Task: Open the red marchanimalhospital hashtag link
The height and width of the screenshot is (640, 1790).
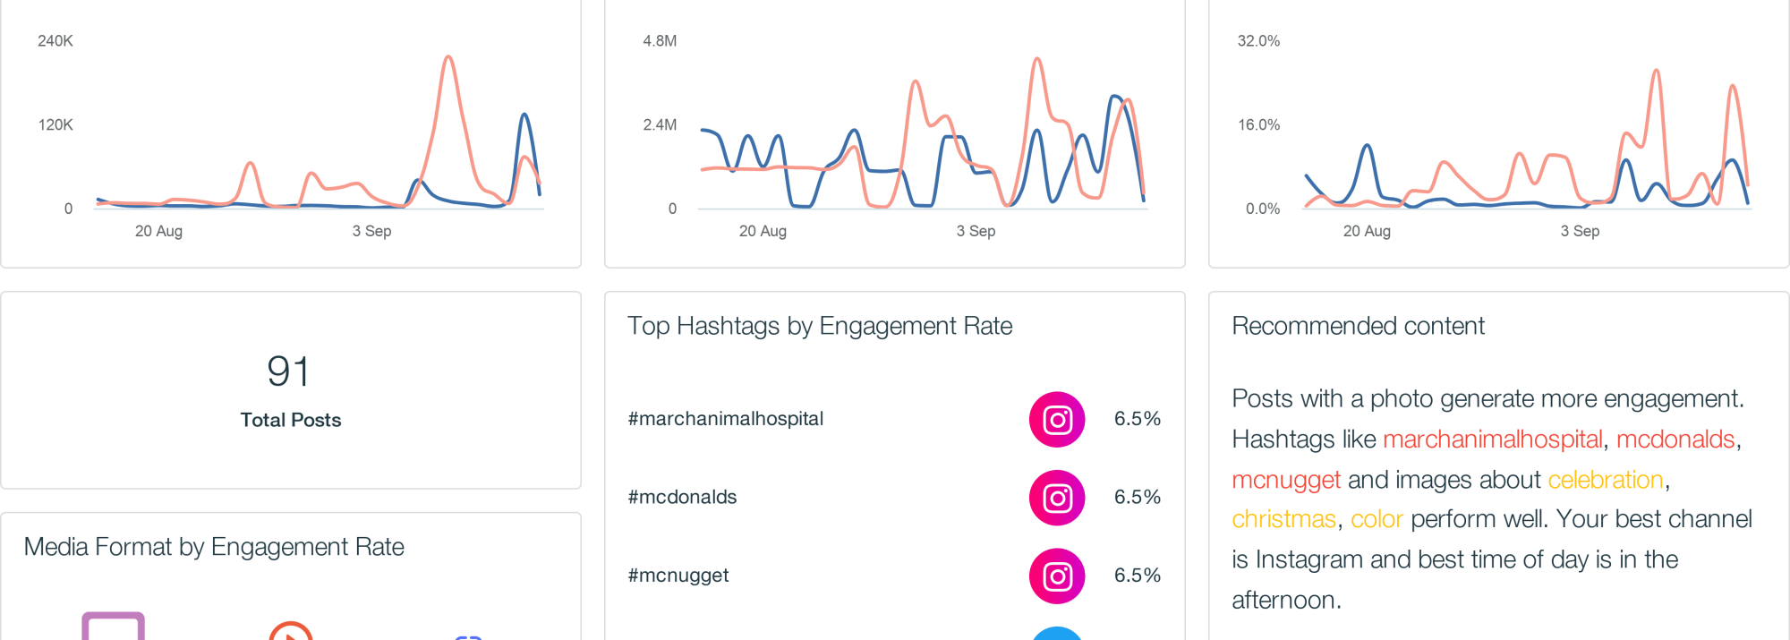Action: coord(1492,439)
